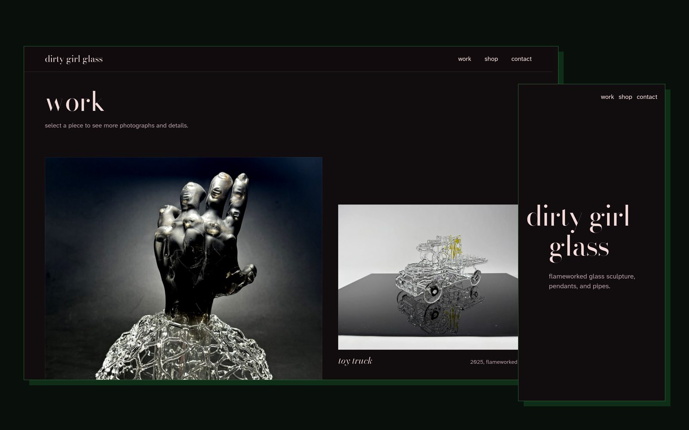689x430 pixels.
Task: Click the '2025, flameworked' caption text
Action: click(x=493, y=362)
